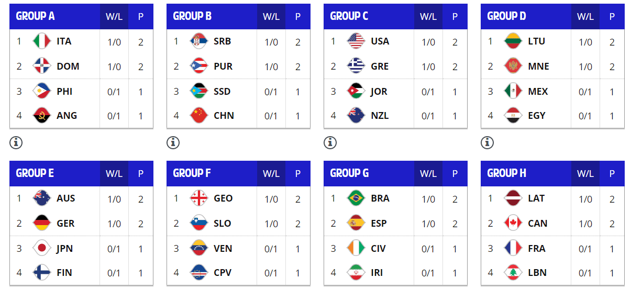631x289 pixels.
Task: Open the info icon under Group C
Action: (330, 142)
